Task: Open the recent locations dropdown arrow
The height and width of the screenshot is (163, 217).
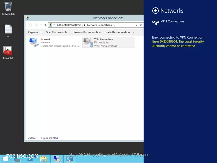Action: (41, 25)
